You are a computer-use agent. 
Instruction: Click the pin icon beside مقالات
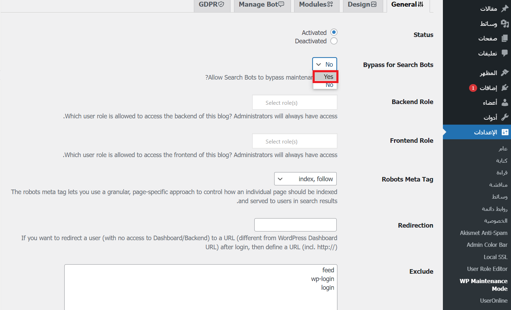pos(505,8)
